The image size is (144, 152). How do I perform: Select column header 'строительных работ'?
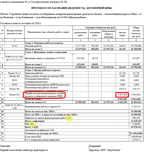tap(80, 34)
